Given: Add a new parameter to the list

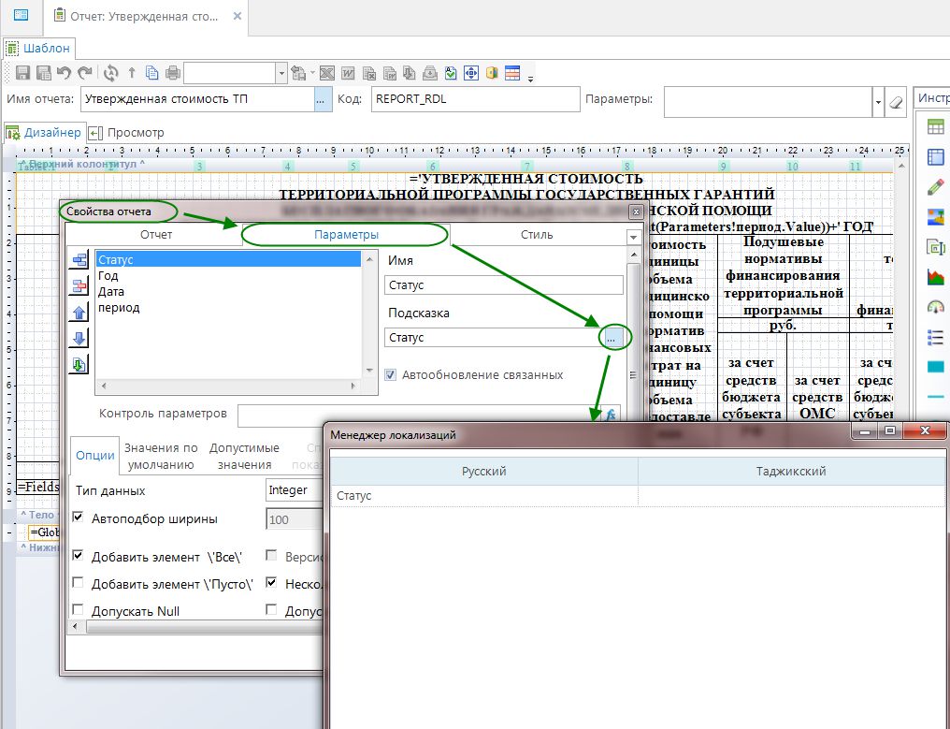Looking at the screenshot, I should (x=79, y=260).
